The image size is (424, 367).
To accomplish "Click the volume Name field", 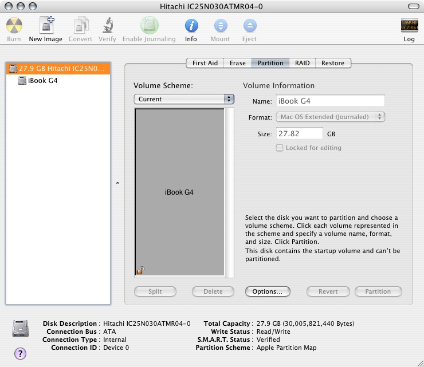I will pyautogui.click(x=331, y=101).
